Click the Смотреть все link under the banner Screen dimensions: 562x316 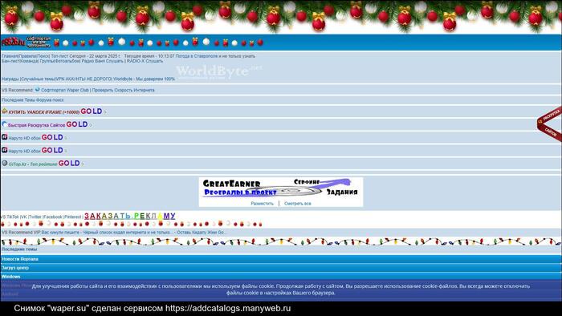(x=298, y=203)
